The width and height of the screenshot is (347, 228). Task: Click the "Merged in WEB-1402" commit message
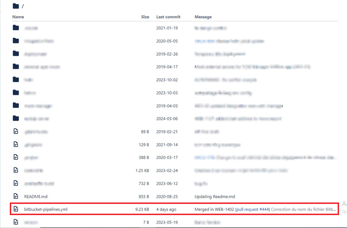tap(215, 209)
